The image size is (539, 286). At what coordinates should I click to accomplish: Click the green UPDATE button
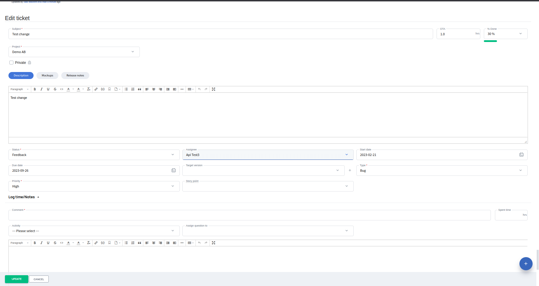pyautogui.click(x=17, y=279)
